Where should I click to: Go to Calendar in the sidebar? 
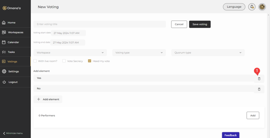pyautogui.click(x=13, y=42)
